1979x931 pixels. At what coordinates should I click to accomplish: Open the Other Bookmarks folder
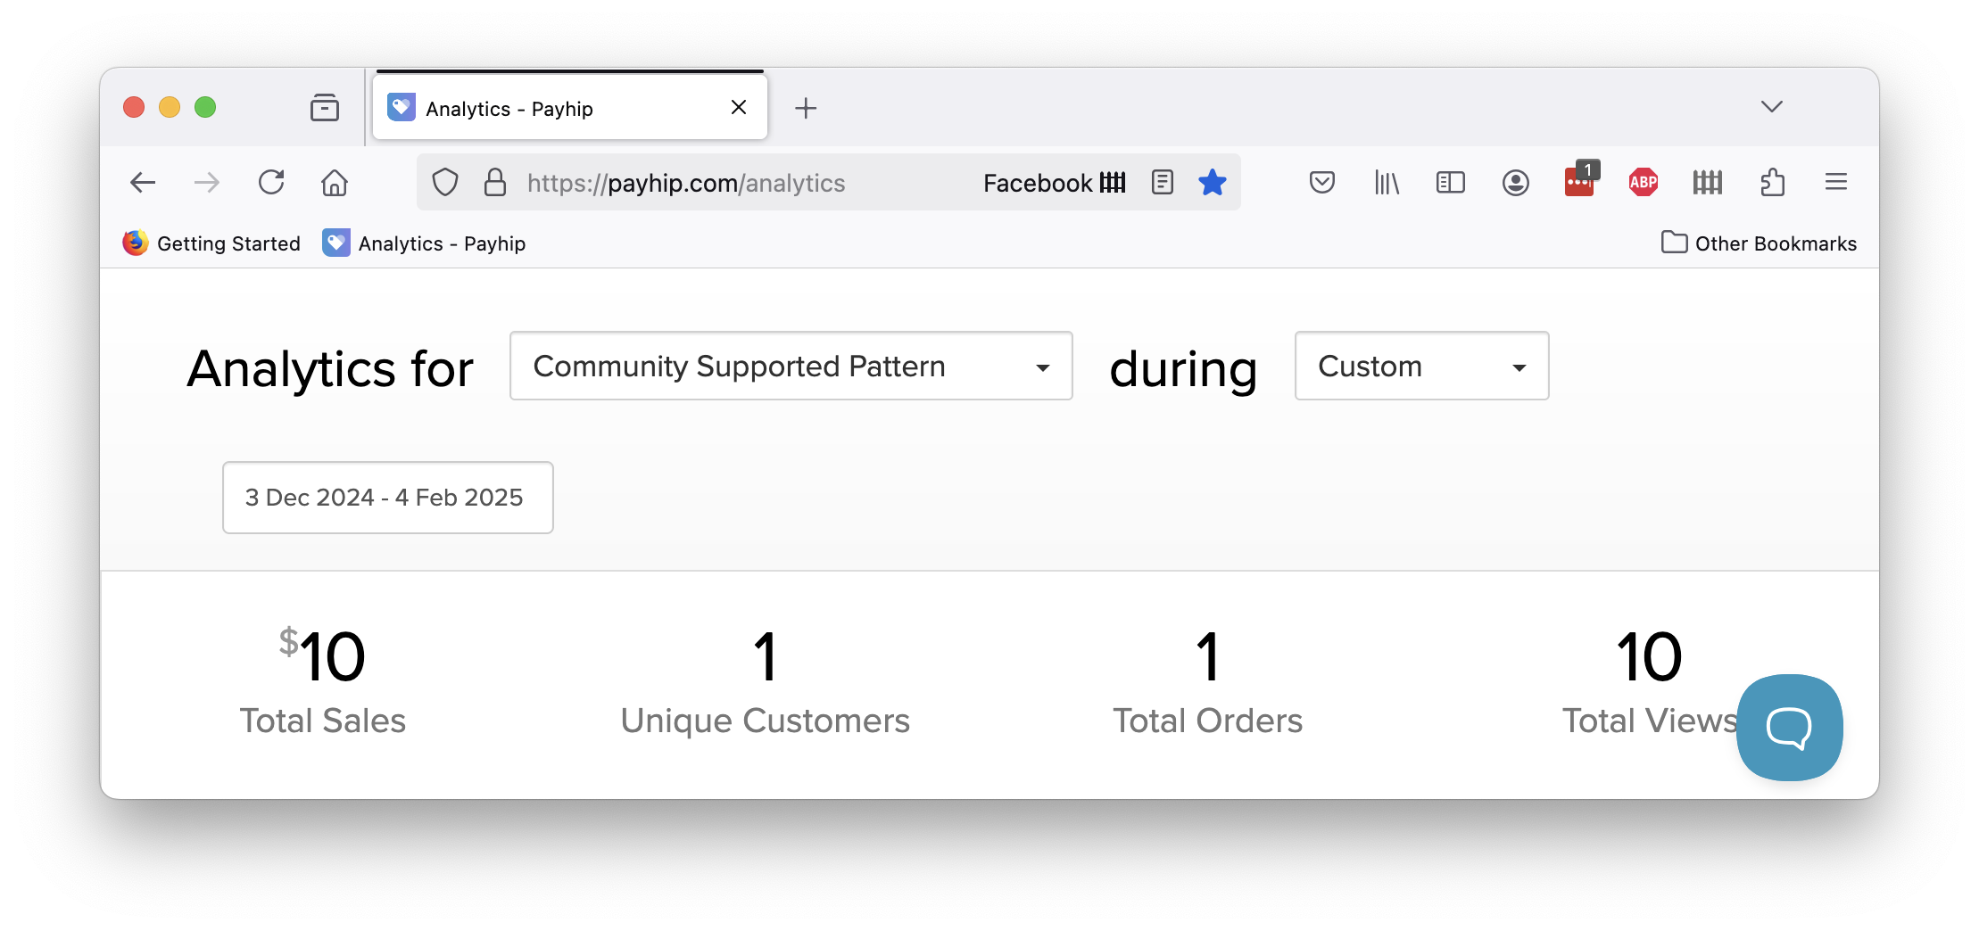(1759, 243)
